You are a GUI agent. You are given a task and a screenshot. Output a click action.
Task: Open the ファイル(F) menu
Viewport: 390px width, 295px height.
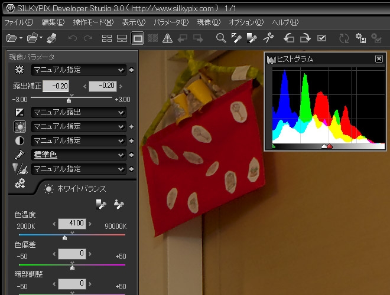[x=19, y=22]
